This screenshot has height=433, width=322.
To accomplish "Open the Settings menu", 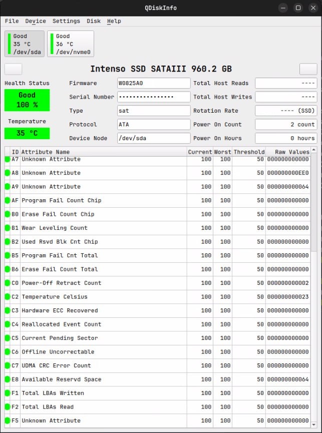I will 66,21.
